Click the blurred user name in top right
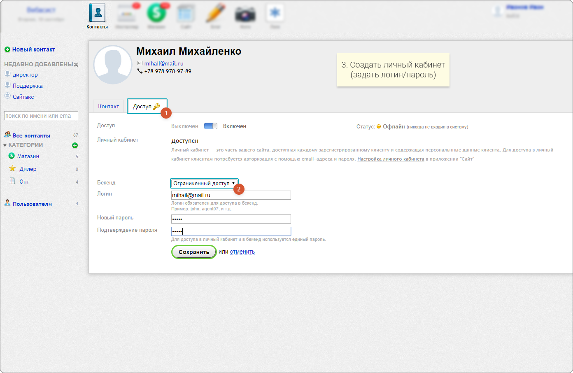This screenshot has width=573, height=373. pos(525,7)
